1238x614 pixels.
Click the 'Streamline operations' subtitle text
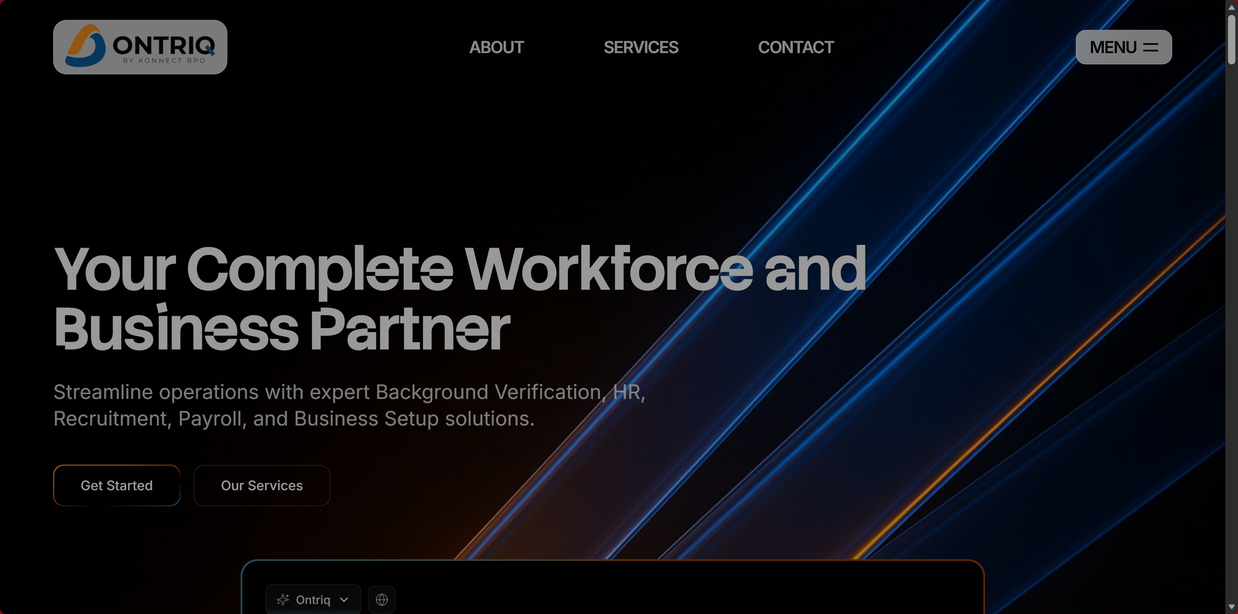tap(349, 405)
